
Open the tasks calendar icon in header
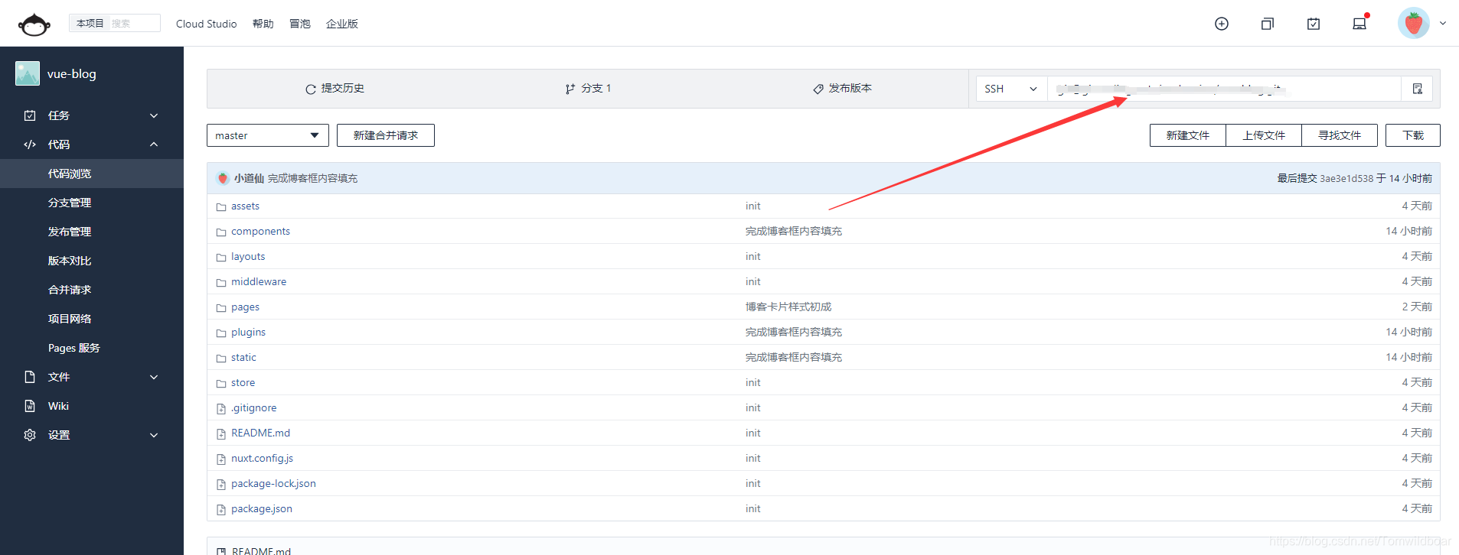pyautogui.click(x=1314, y=24)
